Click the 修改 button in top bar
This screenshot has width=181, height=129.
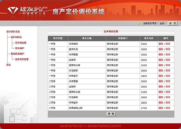tap(172, 24)
